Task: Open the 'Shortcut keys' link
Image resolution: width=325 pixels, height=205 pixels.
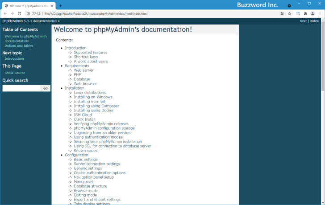Action: tap(86, 57)
